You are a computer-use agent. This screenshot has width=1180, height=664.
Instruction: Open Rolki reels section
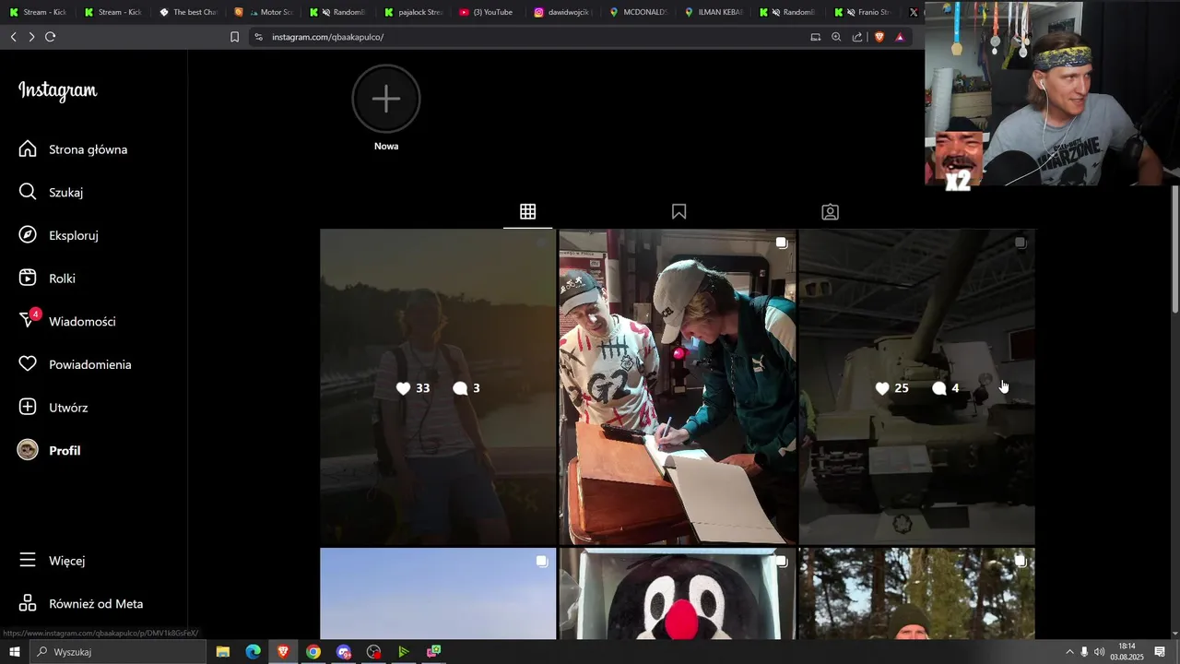coord(48,279)
